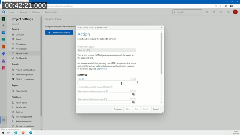This screenshot has height=135, width=240.
Task: Close the service hooks subscription dialog
Action: coord(162,27)
